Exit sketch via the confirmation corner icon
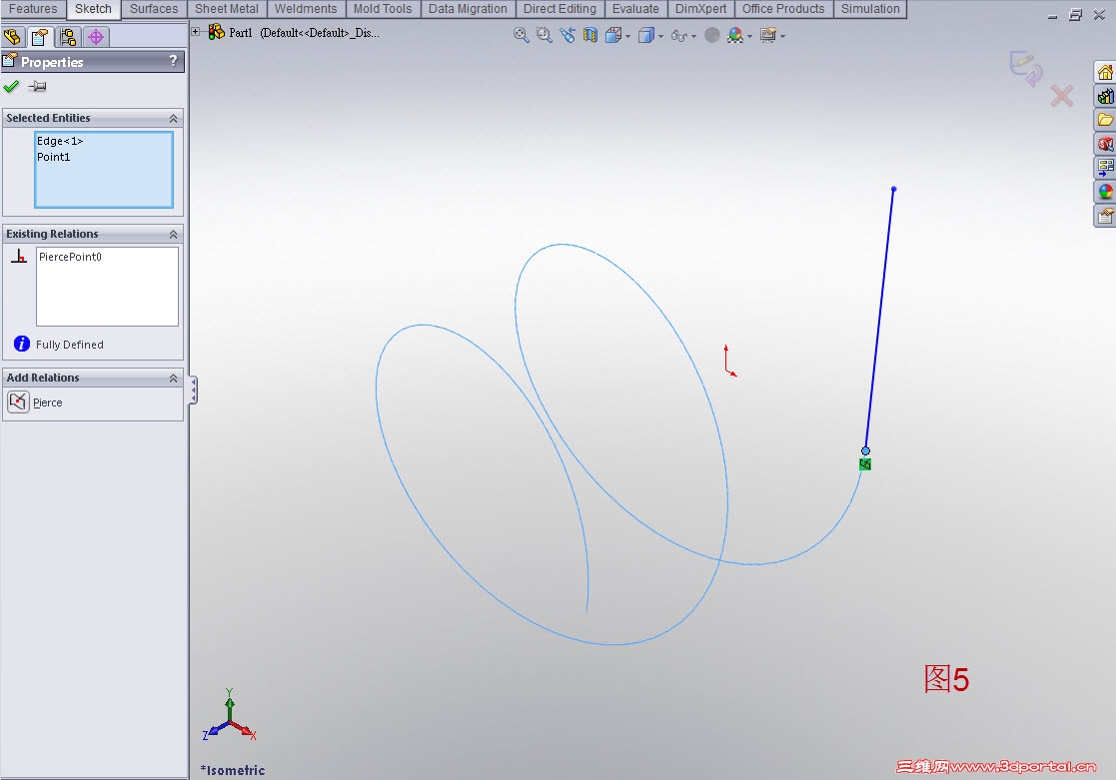1116x780 pixels. click(x=1026, y=69)
